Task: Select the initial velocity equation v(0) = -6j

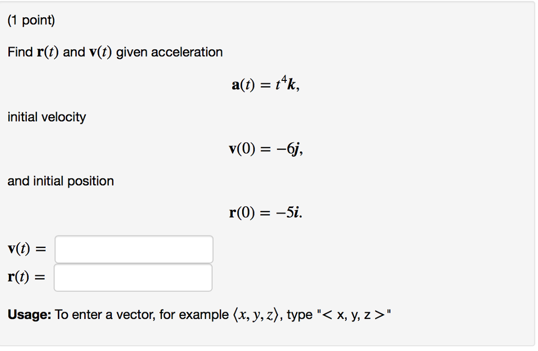Action: 265,149
